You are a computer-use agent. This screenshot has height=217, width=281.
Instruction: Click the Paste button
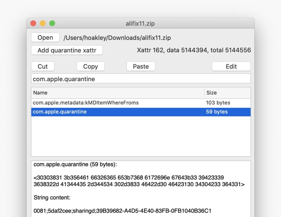[140, 66]
